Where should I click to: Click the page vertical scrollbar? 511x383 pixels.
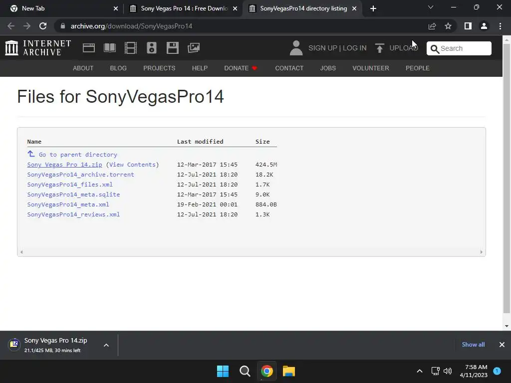tap(507, 179)
